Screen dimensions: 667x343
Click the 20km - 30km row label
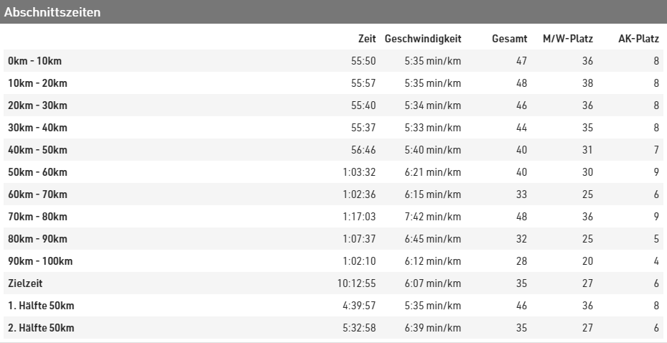coord(37,105)
